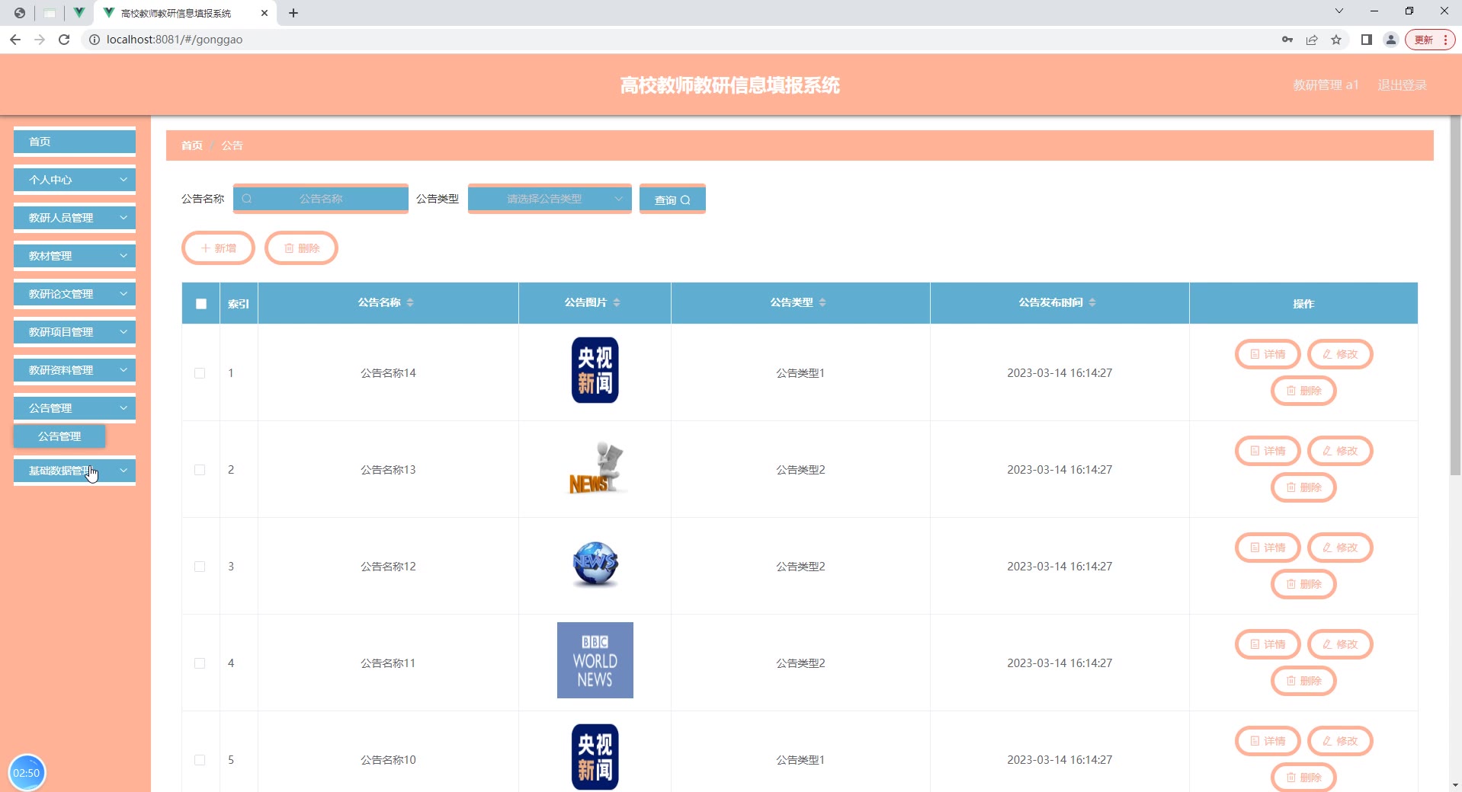Image resolution: width=1462 pixels, height=792 pixels.
Task: Close the 高校教师教研信息填报系统 tab
Action: [265, 13]
